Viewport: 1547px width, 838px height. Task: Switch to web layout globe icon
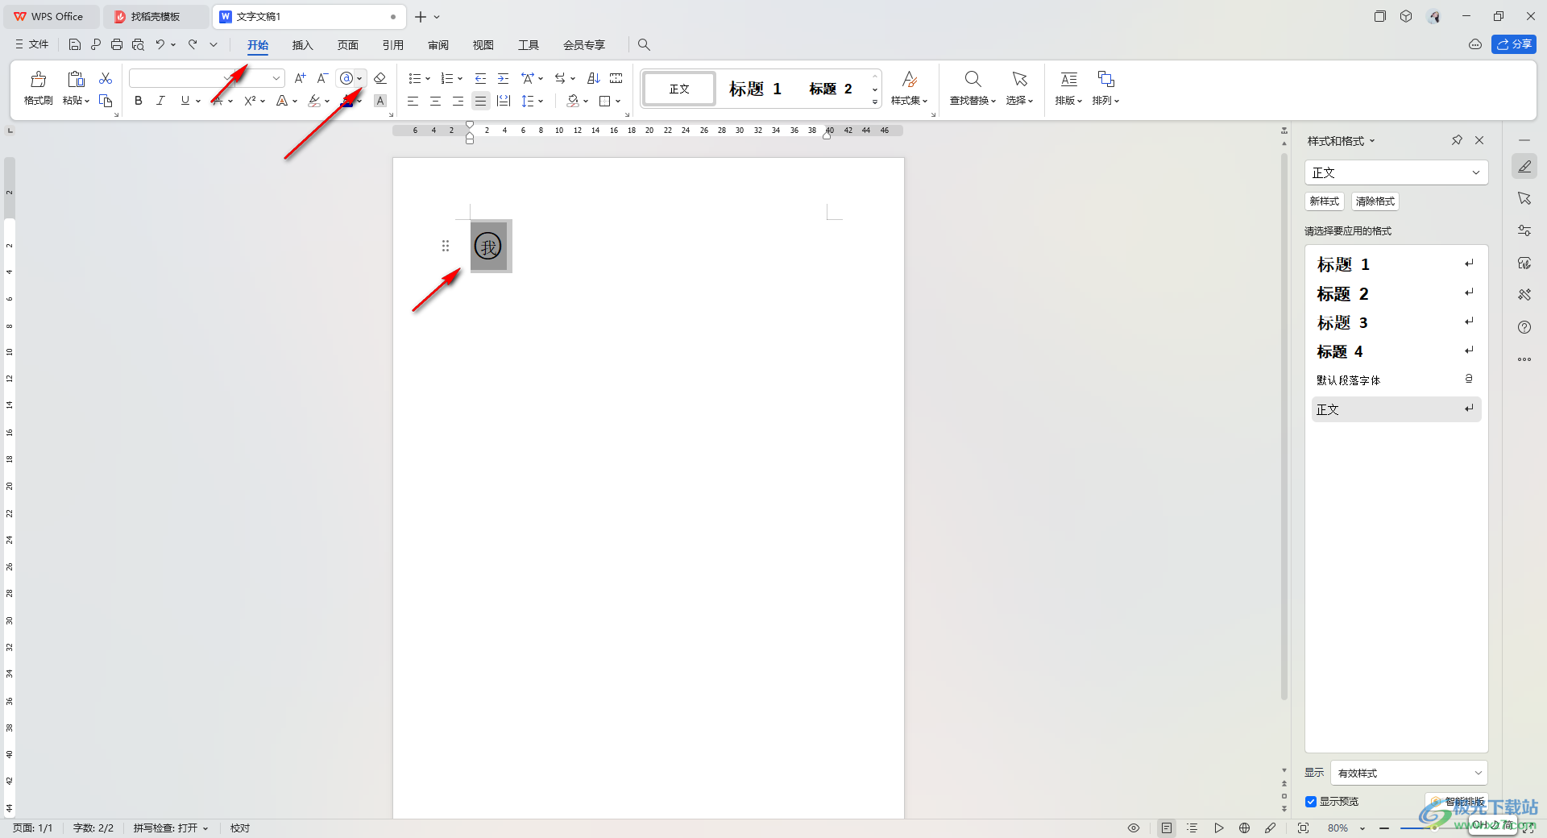1245,828
